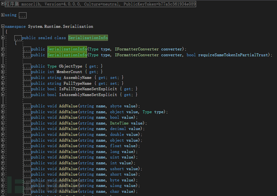The image size is (277, 196).
Task: Click ellipsis box on AddValue short line
Action: 27,174
